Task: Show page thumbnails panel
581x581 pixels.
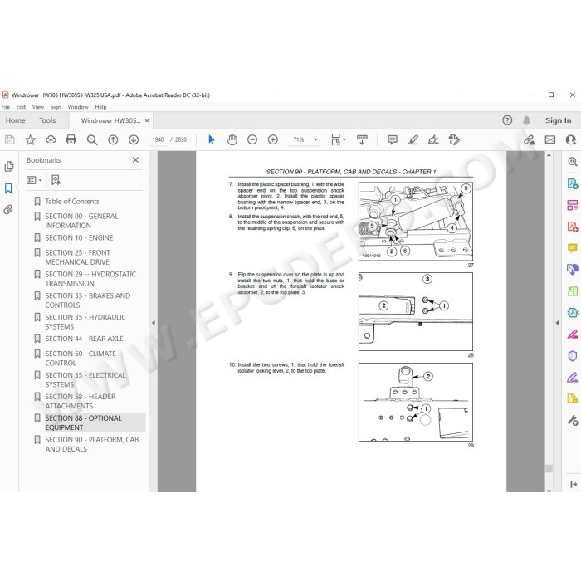Action: click(9, 166)
